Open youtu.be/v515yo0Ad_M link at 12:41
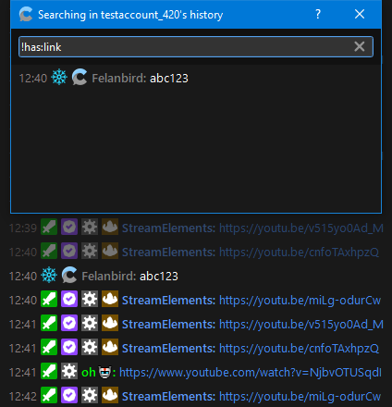The image size is (392, 407). pyautogui.click(x=301, y=325)
